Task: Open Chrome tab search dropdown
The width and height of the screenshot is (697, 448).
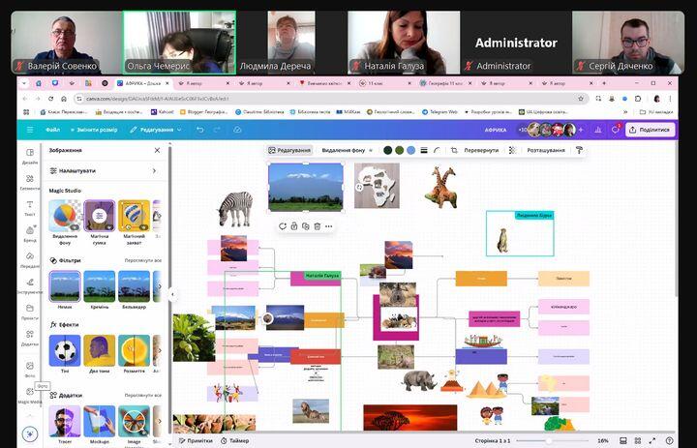Action: pos(23,83)
